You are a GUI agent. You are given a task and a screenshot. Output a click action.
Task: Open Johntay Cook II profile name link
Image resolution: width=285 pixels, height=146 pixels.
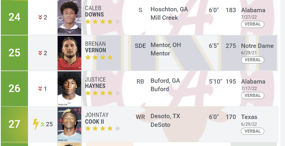tap(97, 118)
